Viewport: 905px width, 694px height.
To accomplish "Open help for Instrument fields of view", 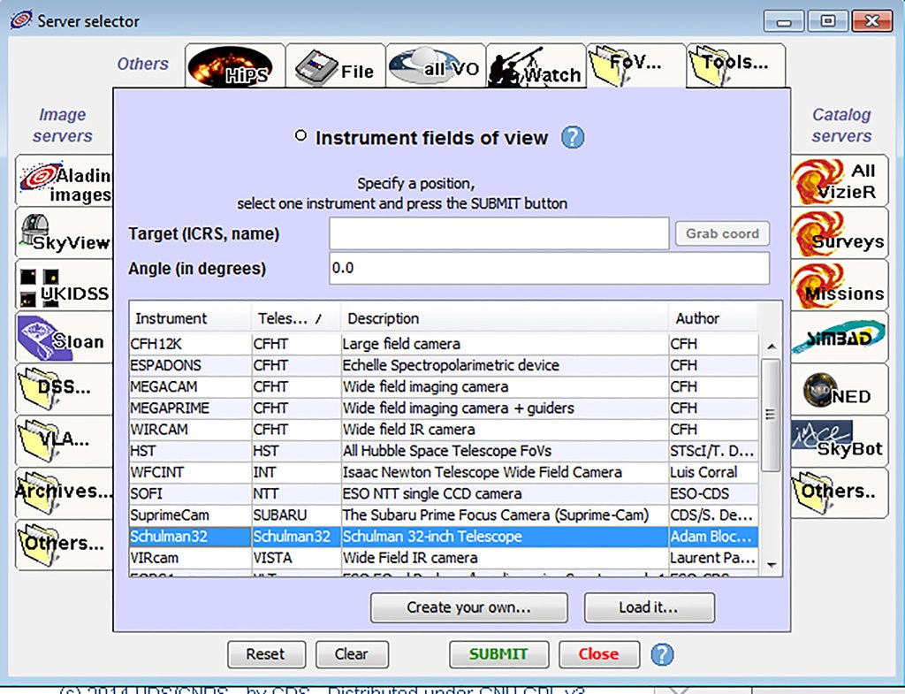I will (x=573, y=137).
